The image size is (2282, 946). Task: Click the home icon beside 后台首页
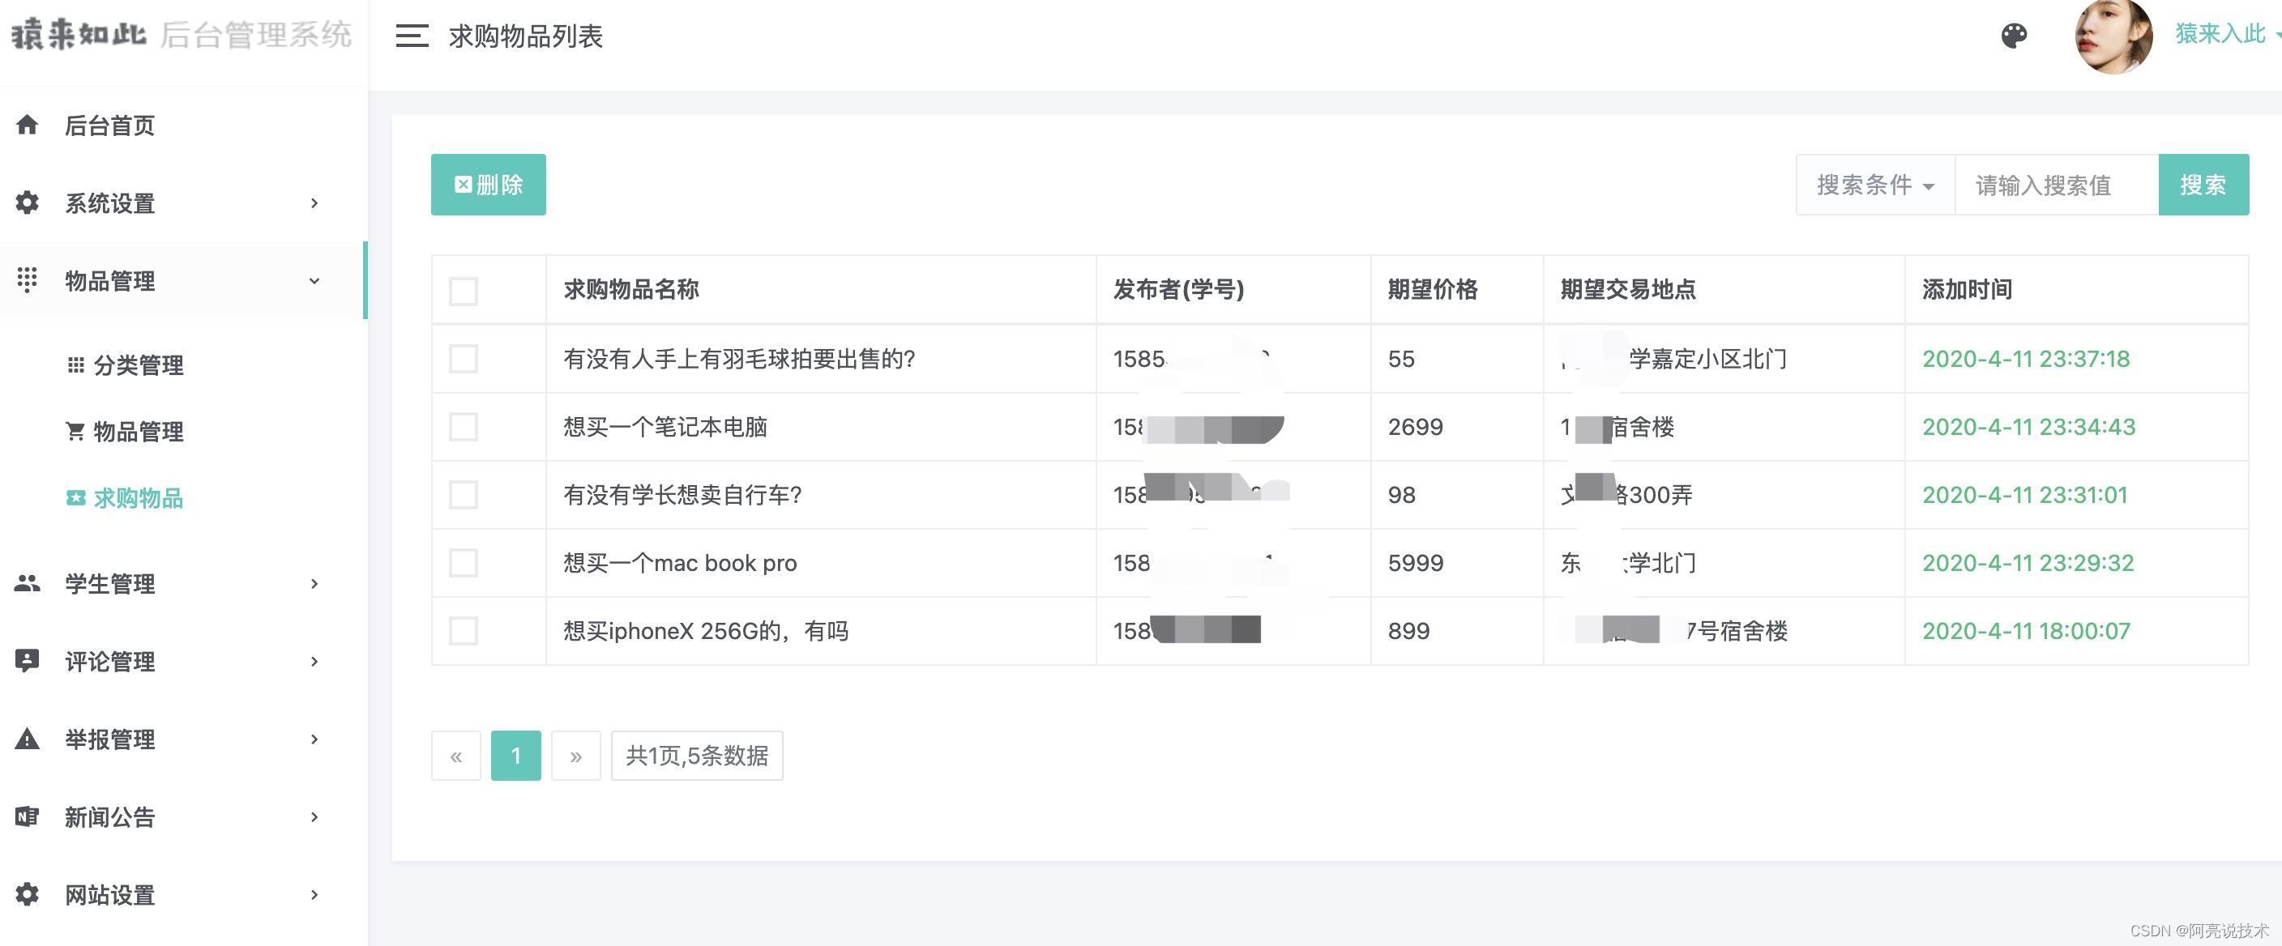(x=28, y=125)
